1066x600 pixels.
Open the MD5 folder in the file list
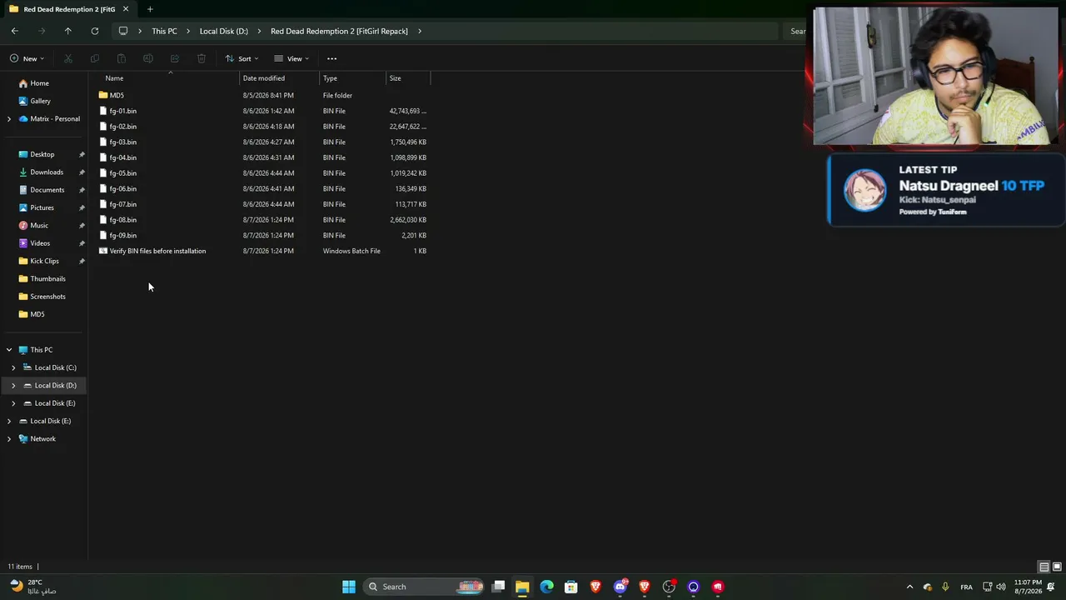[x=117, y=95]
